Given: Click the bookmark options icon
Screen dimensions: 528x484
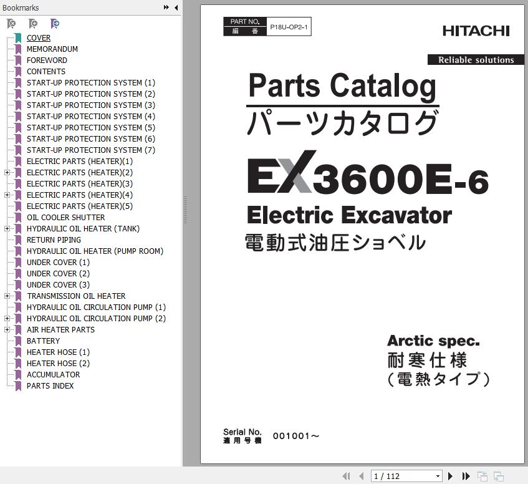Looking at the screenshot, I should tap(54, 24).
